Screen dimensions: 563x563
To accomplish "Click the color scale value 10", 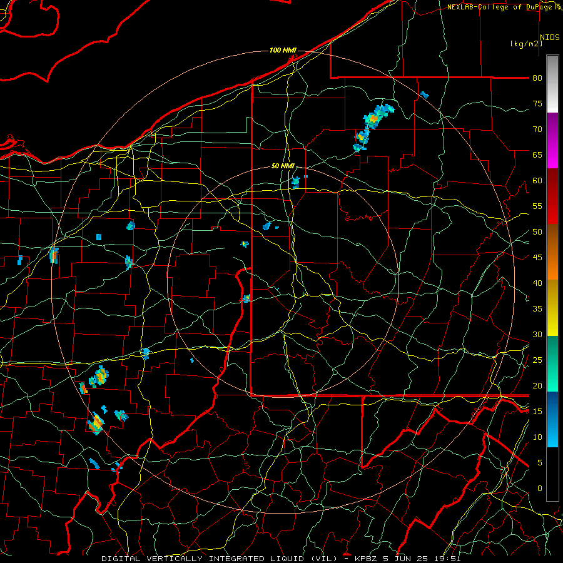I will click(x=537, y=437).
